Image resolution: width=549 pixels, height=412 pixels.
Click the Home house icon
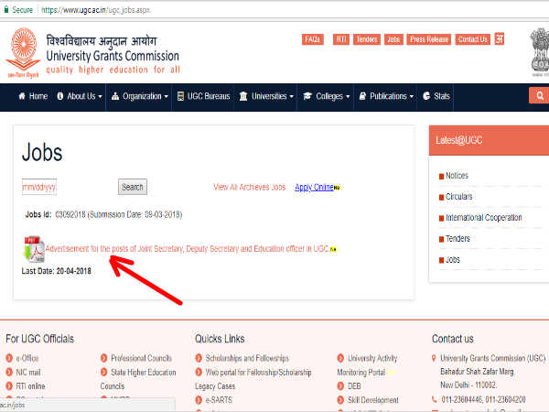tap(22, 96)
